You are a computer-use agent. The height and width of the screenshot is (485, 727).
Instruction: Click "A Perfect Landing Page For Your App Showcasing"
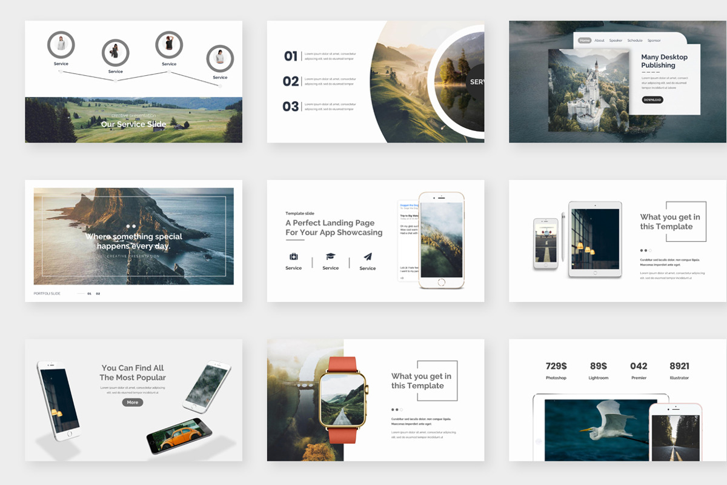tap(334, 227)
